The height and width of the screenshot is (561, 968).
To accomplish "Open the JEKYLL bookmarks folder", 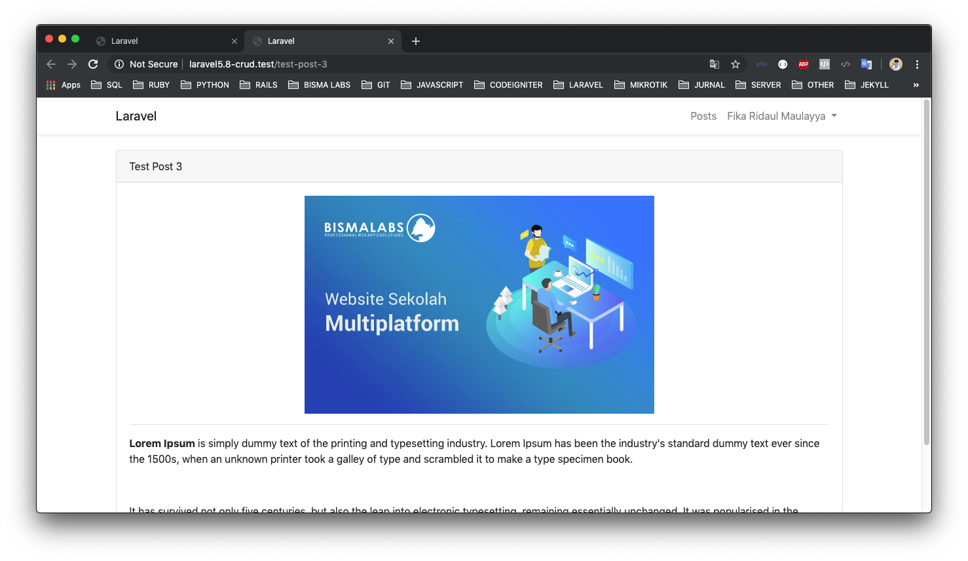I will 867,85.
